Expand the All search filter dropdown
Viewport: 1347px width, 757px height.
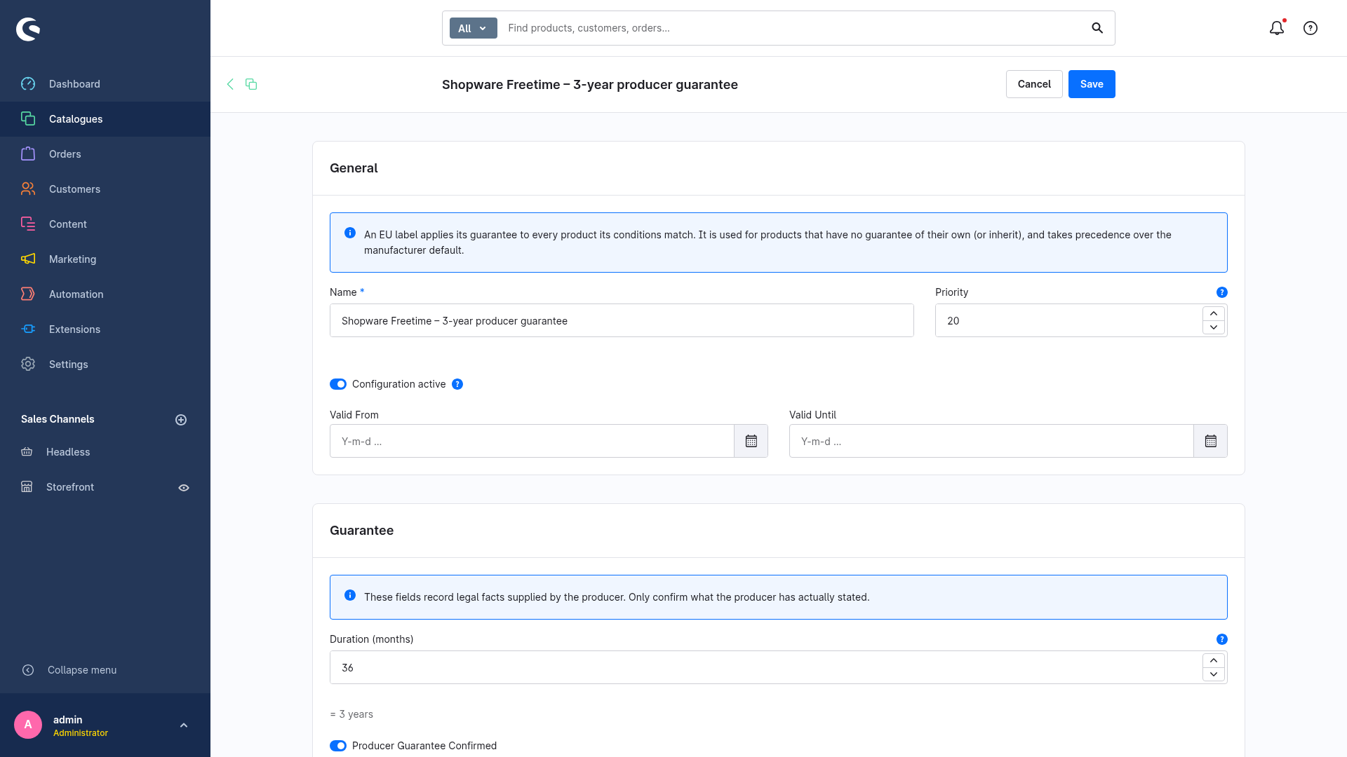(x=473, y=28)
